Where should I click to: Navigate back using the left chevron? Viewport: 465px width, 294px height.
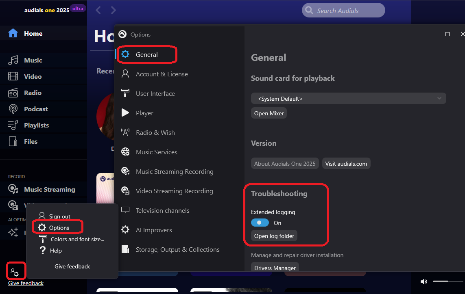click(x=98, y=10)
